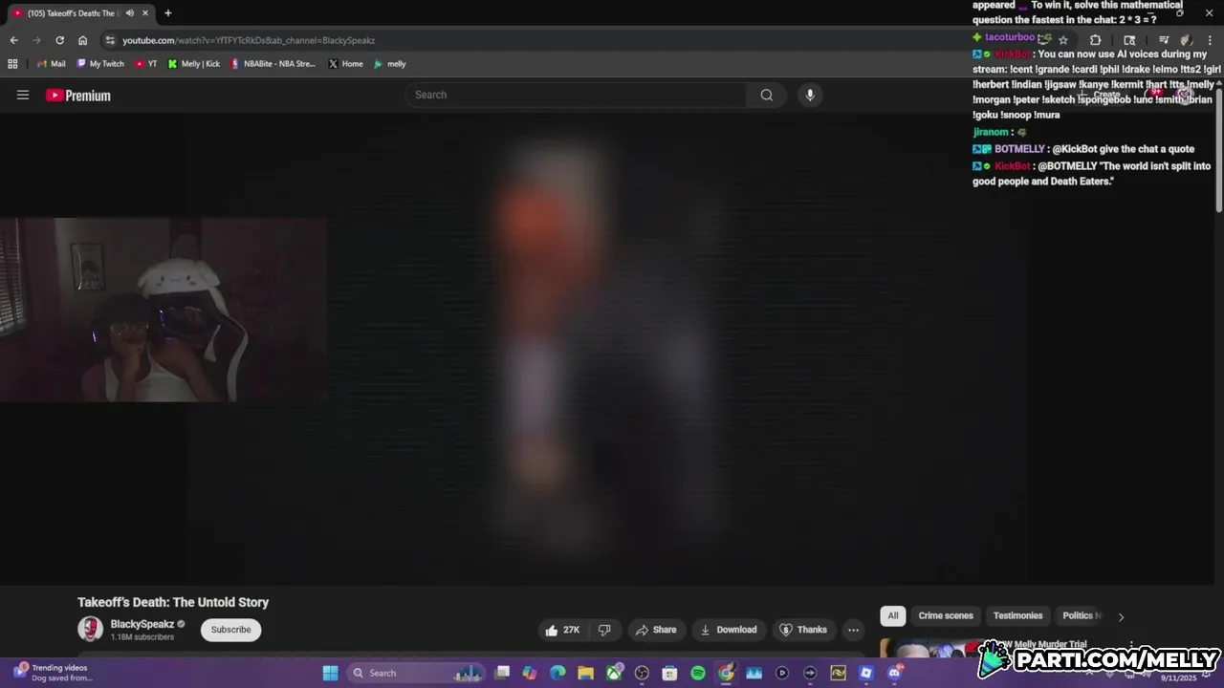Open the BlackySpeakz channel name link

pos(142,624)
